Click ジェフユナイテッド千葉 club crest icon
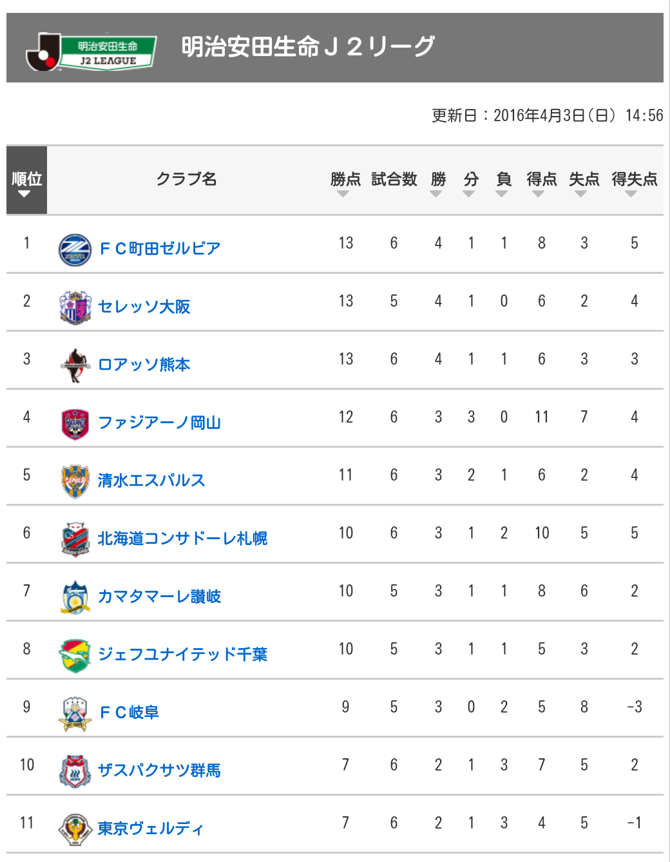670x862 pixels. [x=75, y=655]
